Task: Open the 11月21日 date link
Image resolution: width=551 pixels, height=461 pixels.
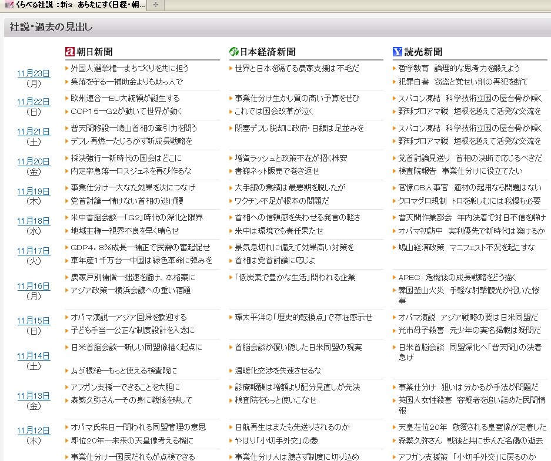Action: 34,132
